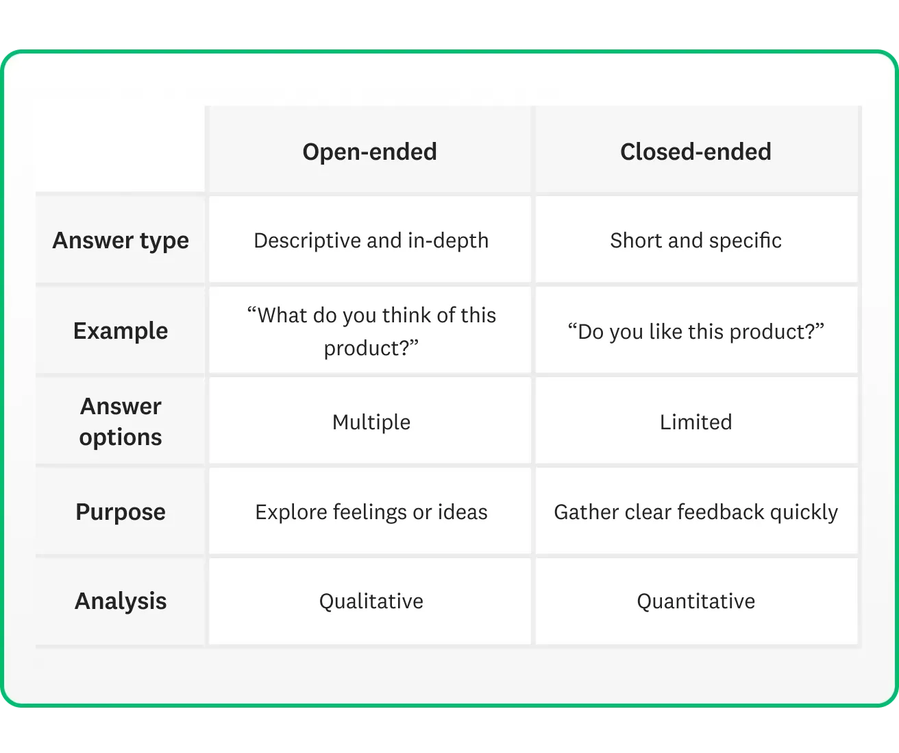
Task: Click the Answer options row label
Action: pyautogui.click(x=121, y=422)
